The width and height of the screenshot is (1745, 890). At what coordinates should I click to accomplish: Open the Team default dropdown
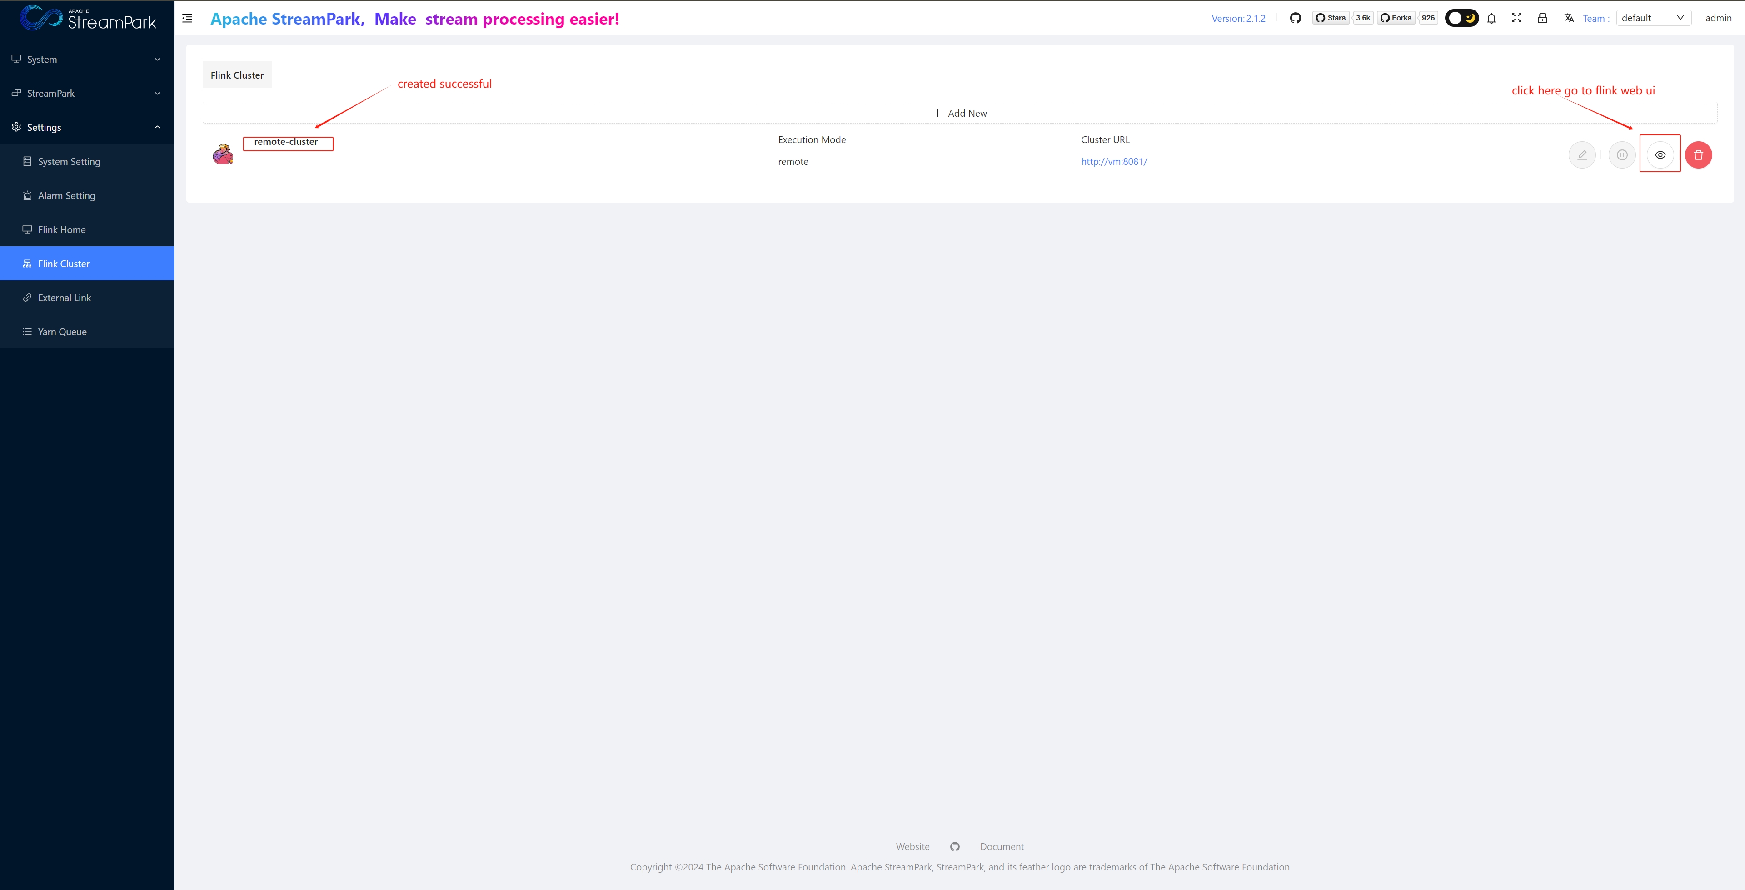pyautogui.click(x=1653, y=18)
